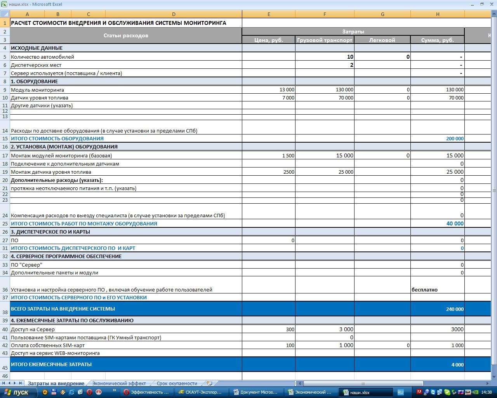Click the 'Грузовой транспорт' column heading cell
Viewport: 497px width, 398px height.
[325, 40]
